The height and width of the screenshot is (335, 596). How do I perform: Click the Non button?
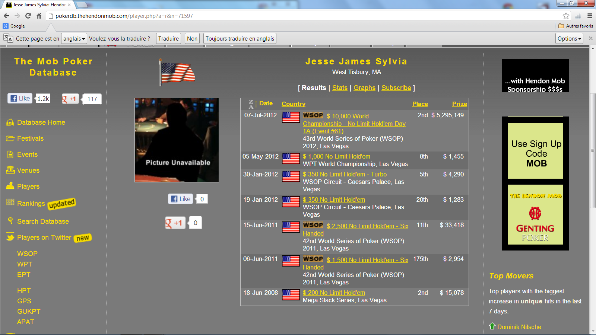(192, 38)
